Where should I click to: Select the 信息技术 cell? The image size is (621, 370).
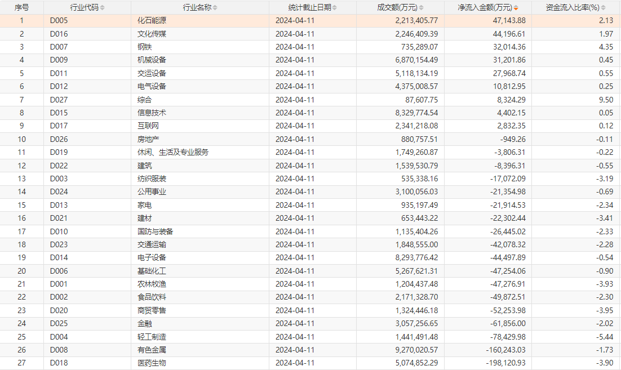[152, 113]
